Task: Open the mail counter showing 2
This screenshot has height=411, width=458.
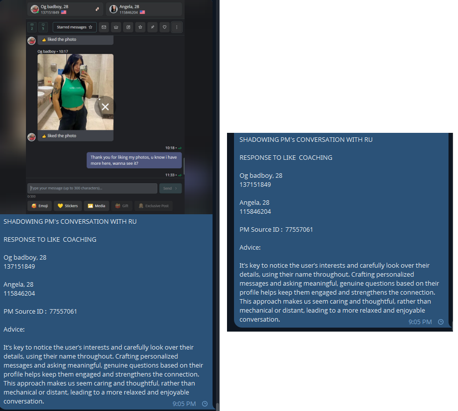Action: [x=32, y=27]
